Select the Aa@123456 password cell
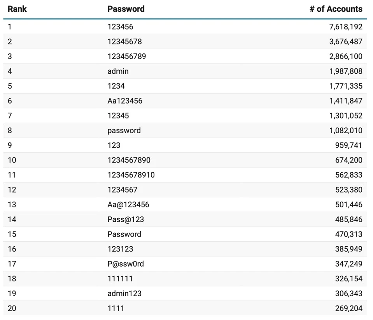The image size is (373, 320). (x=128, y=205)
